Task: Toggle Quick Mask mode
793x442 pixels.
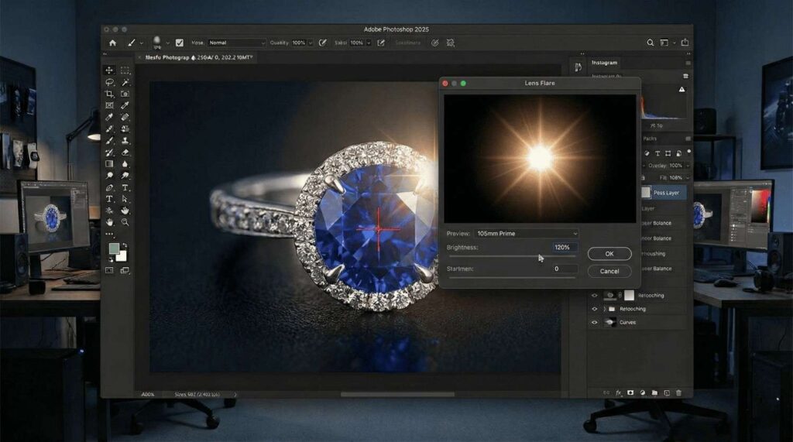Action: 109,271
